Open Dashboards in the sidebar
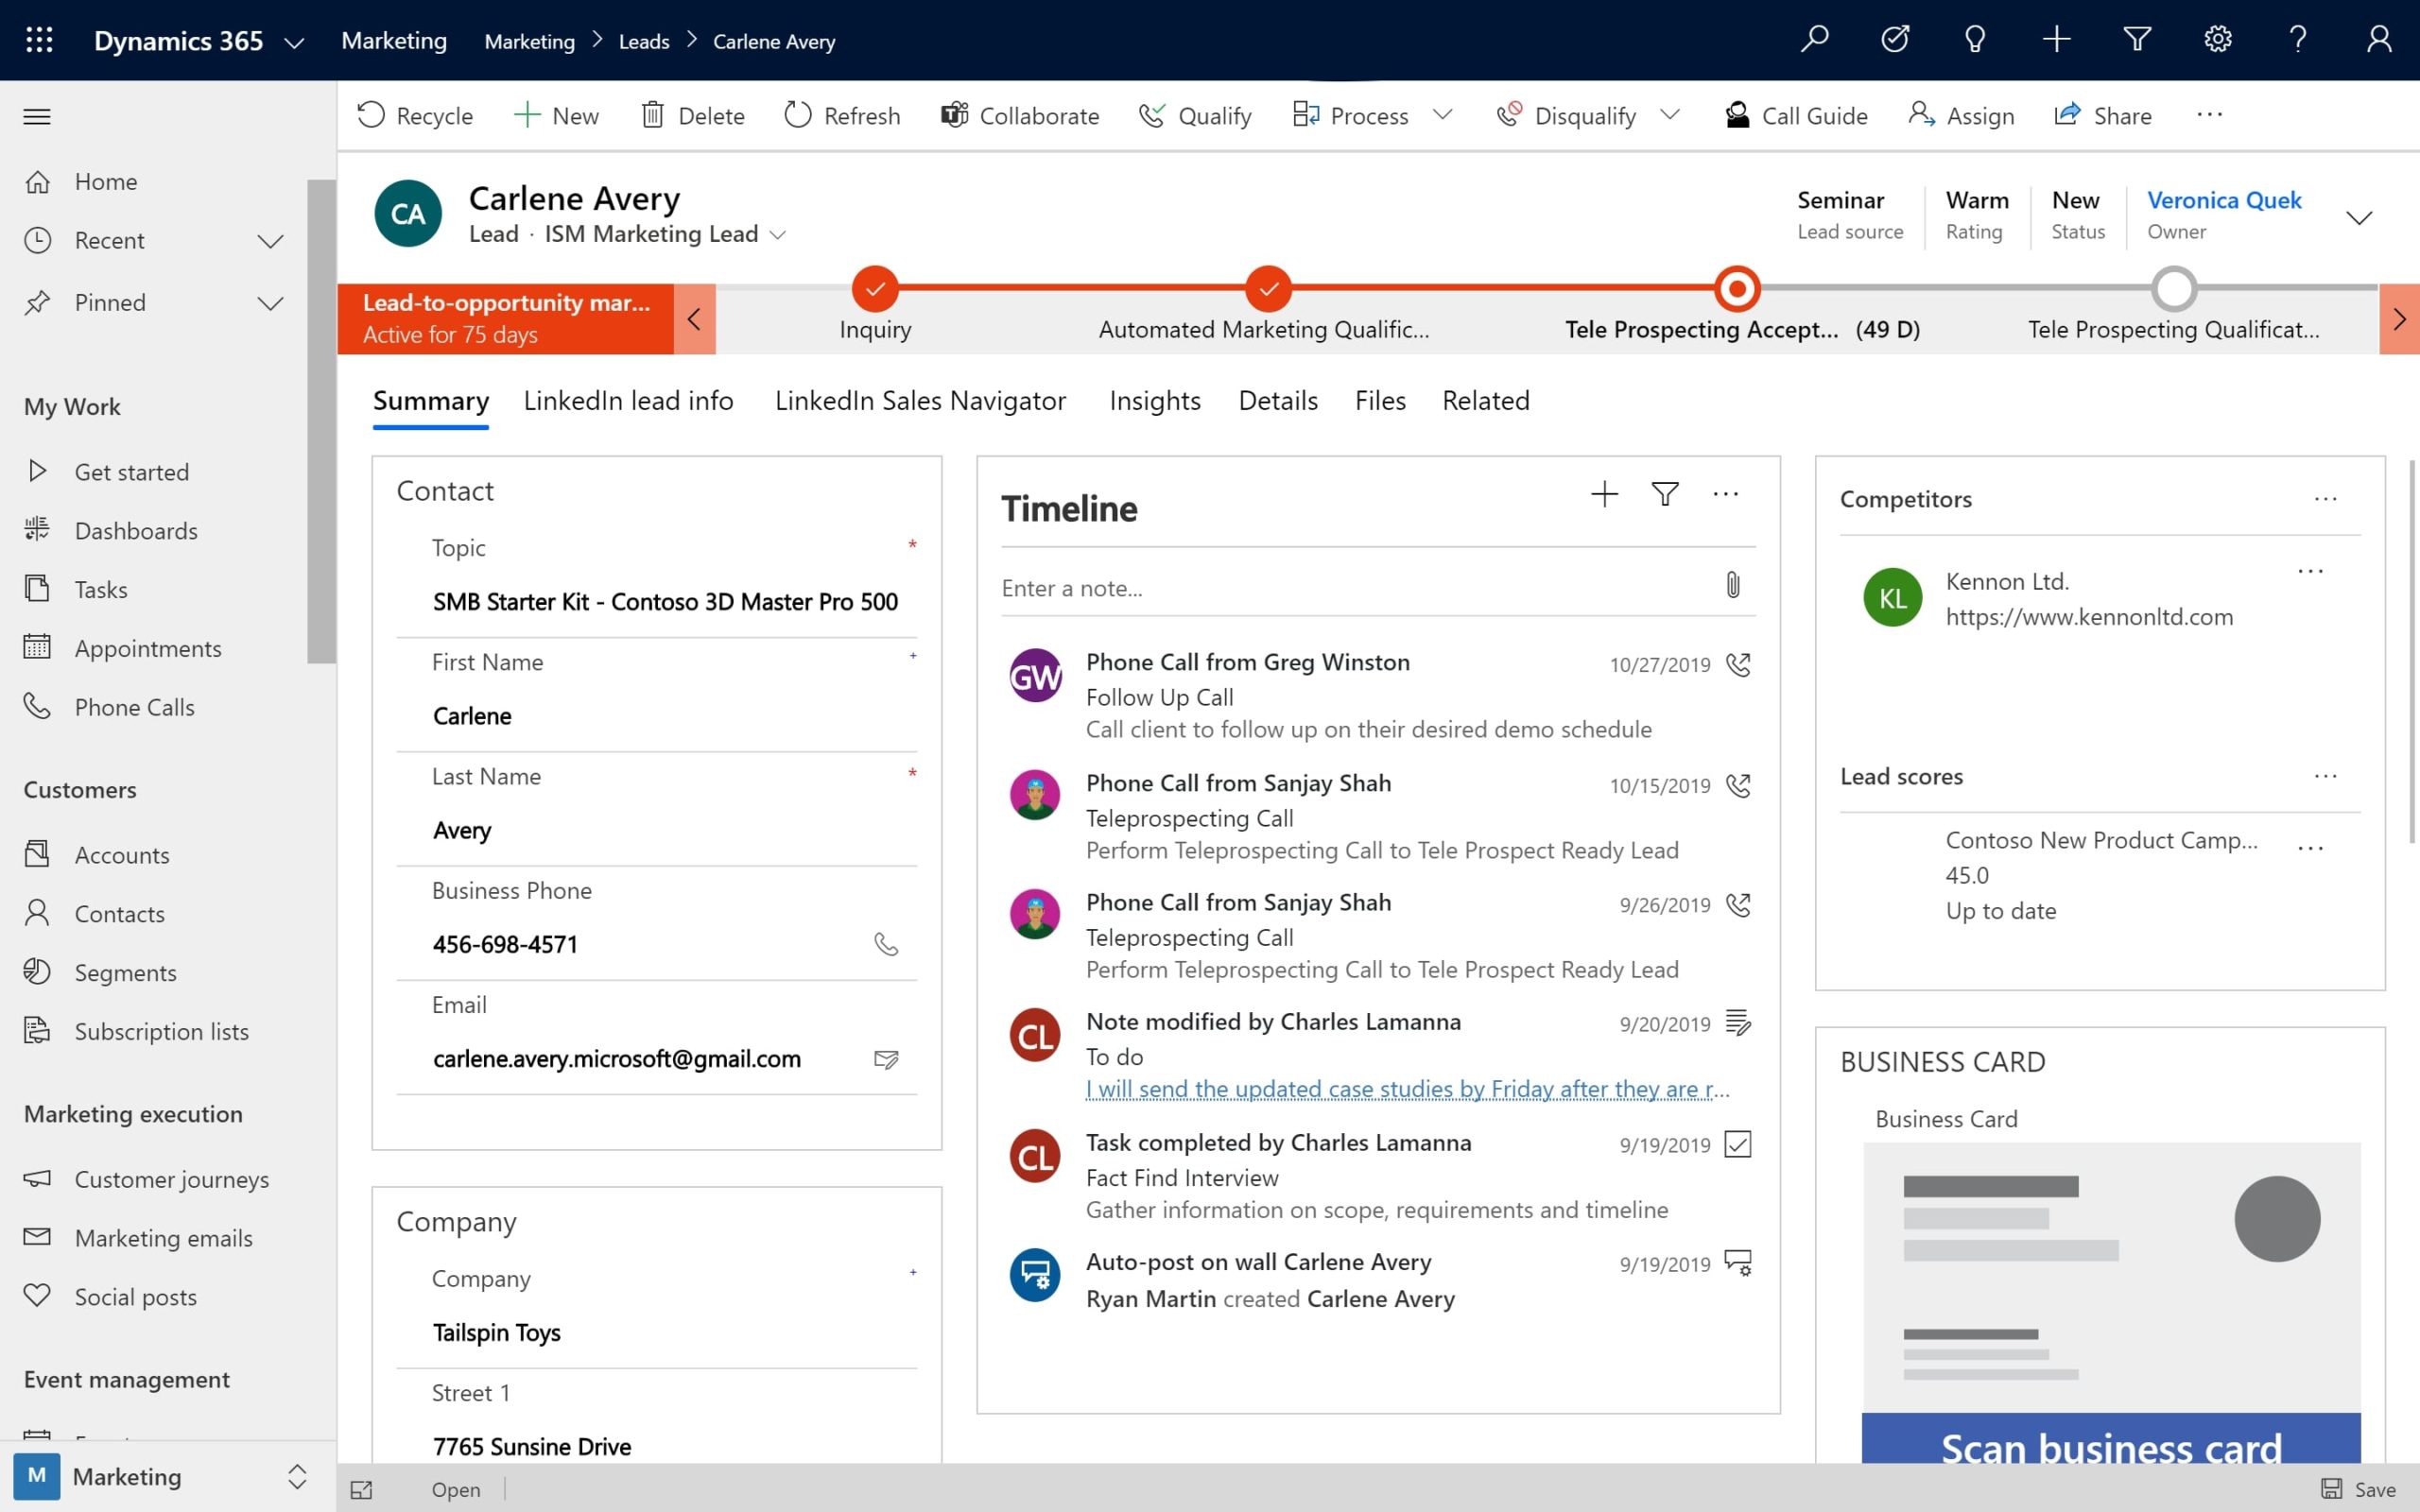 136,531
